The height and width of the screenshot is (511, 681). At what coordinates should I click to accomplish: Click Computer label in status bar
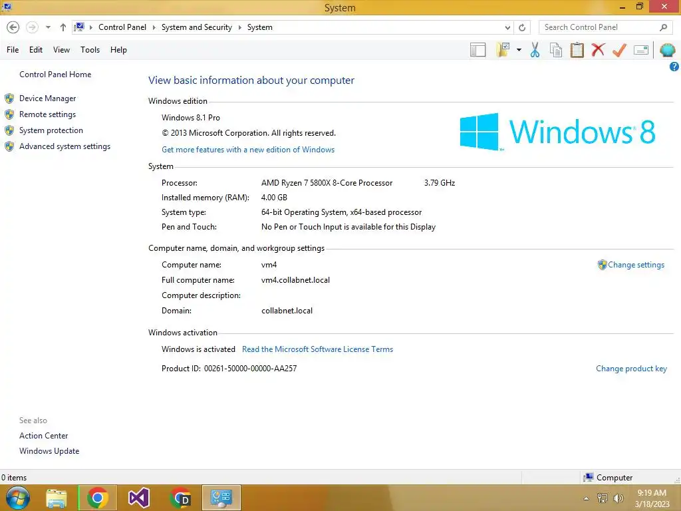click(x=614, y=478)
